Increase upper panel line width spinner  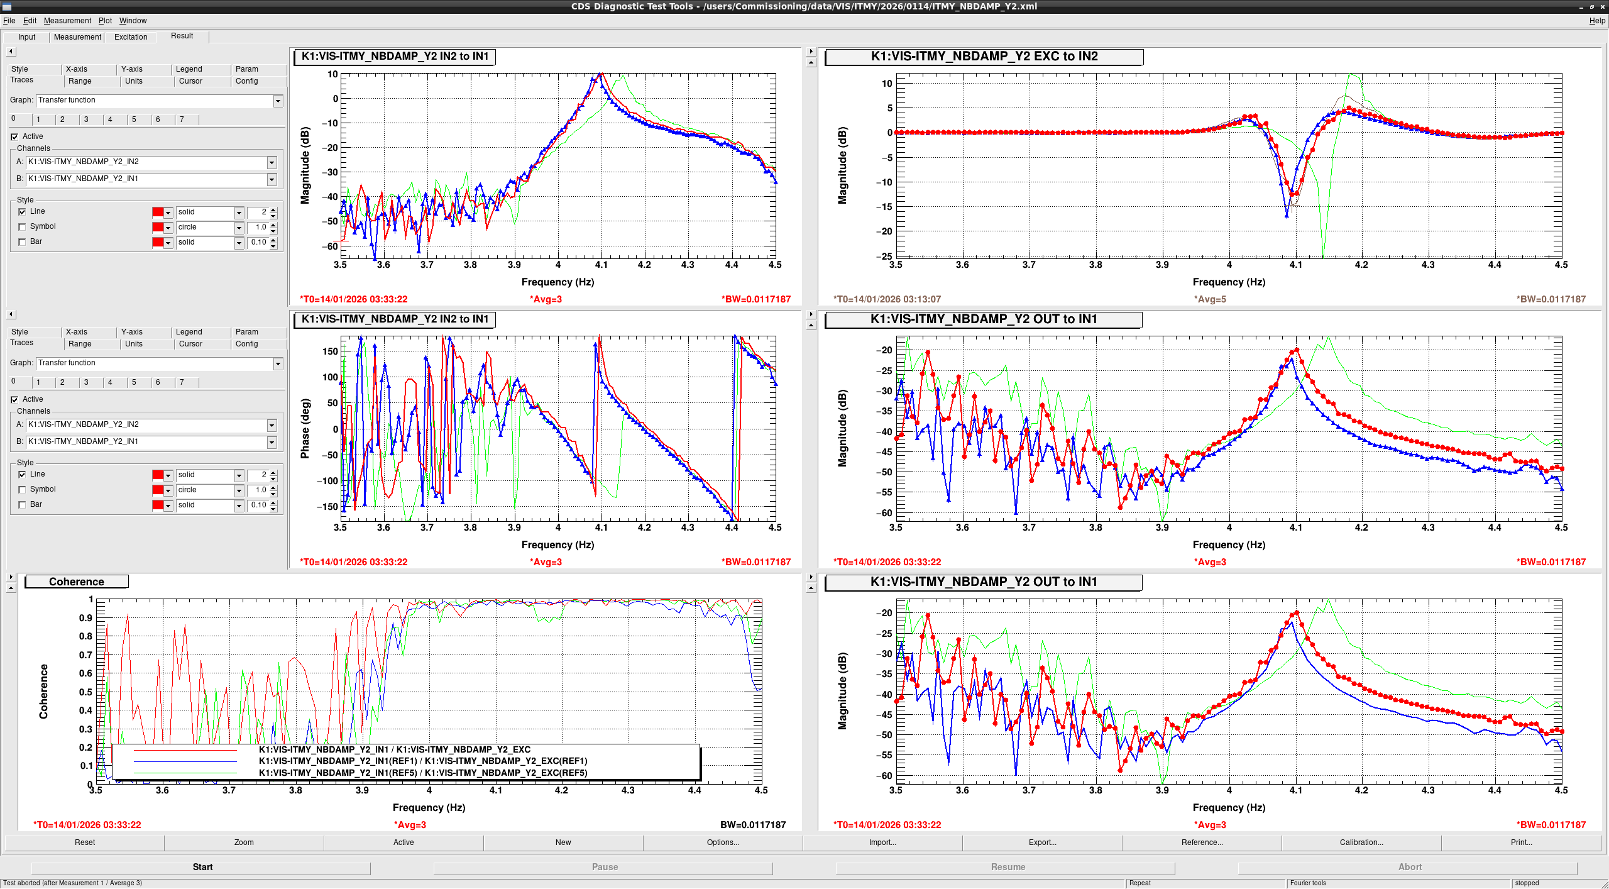[x=273, y=209]
